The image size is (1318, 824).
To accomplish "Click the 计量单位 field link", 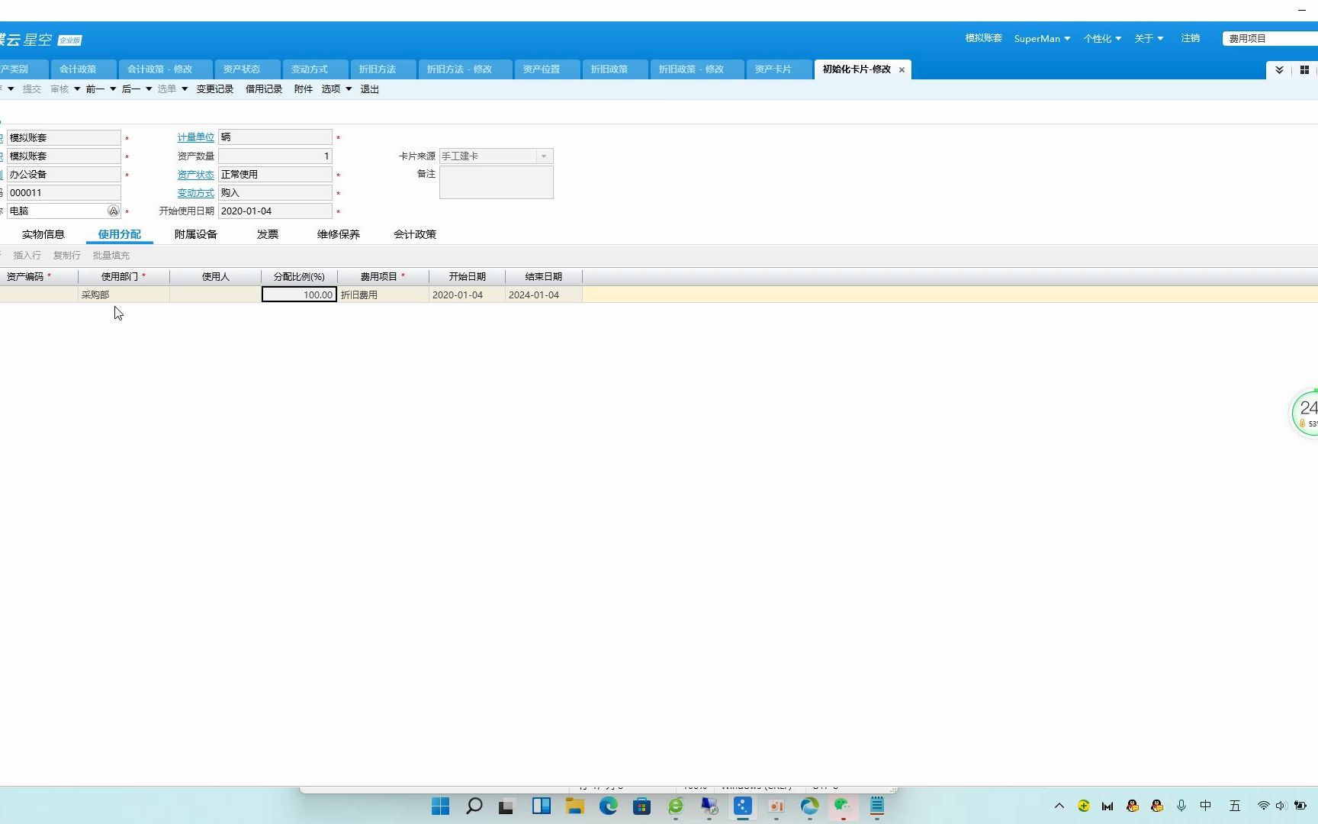I will pyautogui.click(x=196, y=137).
